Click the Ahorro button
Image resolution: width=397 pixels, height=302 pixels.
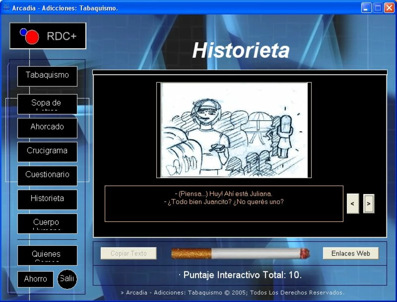pos(35,279)
